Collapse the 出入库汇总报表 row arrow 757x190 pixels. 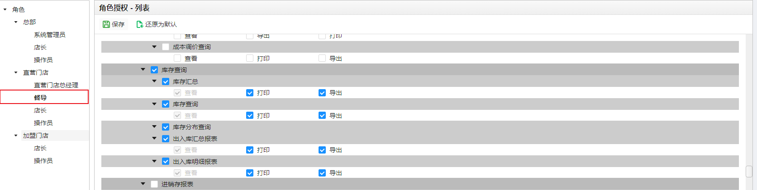(x=154, y=138)
